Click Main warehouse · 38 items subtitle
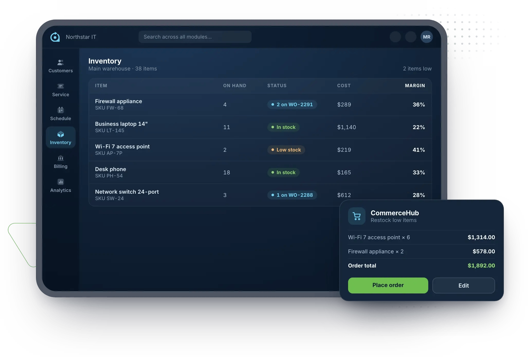The height and width of the screenshot is (357, 528). [x=123, y=69]
